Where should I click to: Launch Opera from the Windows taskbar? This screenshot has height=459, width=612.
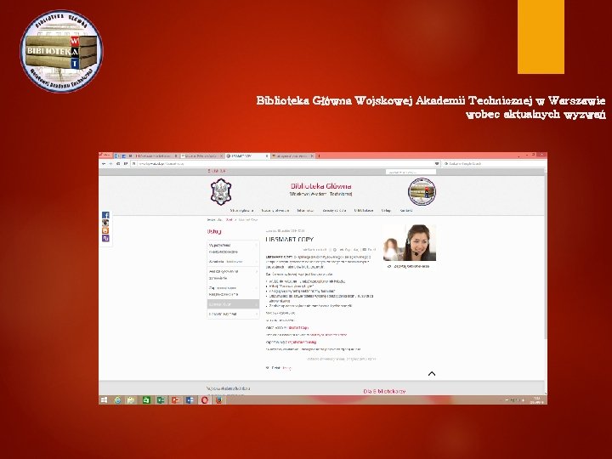click(x=205, y=400)
